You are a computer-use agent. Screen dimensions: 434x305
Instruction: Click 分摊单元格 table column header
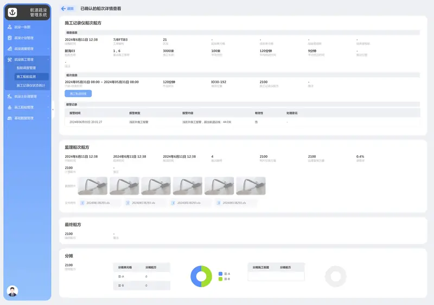click(125, 268)
